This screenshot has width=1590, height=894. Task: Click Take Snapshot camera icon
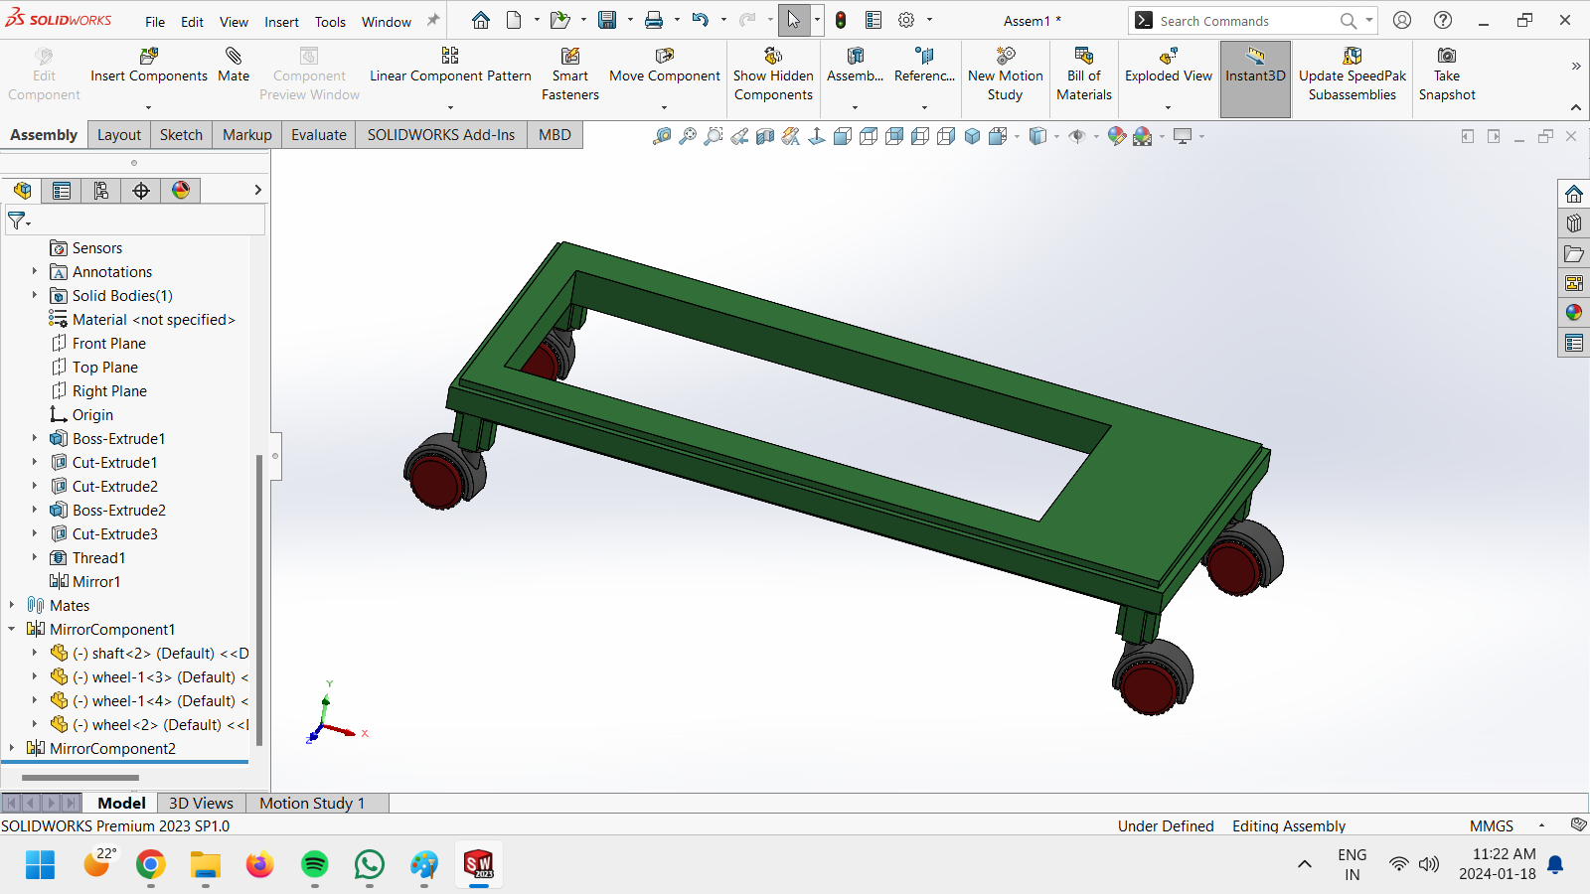pyautogui.click(x=1447, y=56)
